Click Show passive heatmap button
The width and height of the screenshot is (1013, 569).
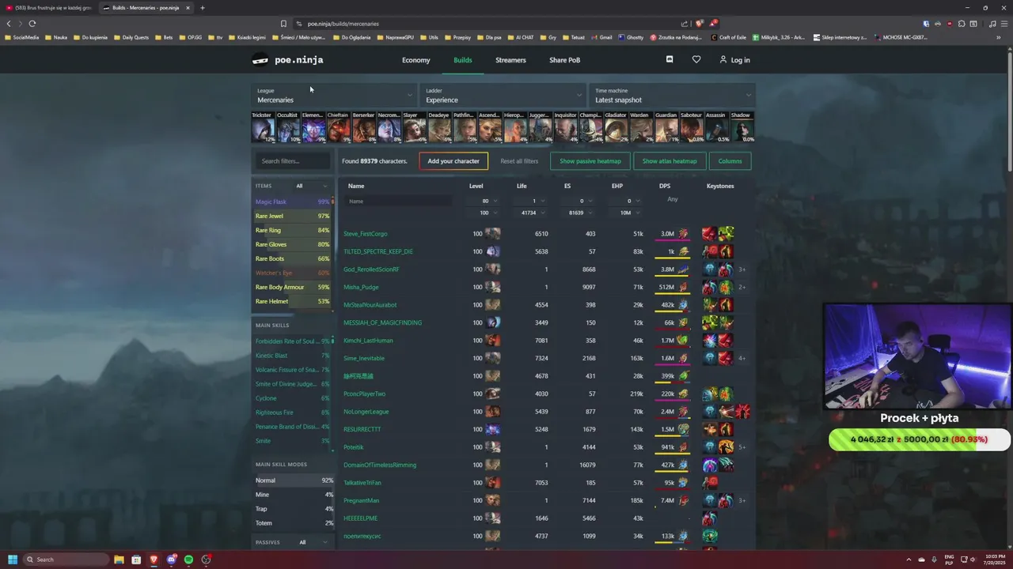590,161
